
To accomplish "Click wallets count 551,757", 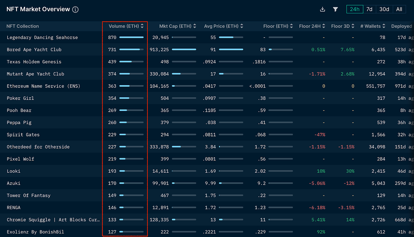I will click(376, 86).
